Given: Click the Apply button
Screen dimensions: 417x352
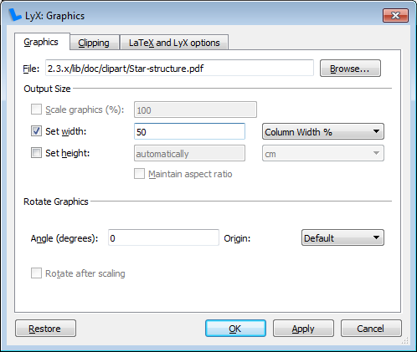Looking at the screenshot, I should 303,329.
